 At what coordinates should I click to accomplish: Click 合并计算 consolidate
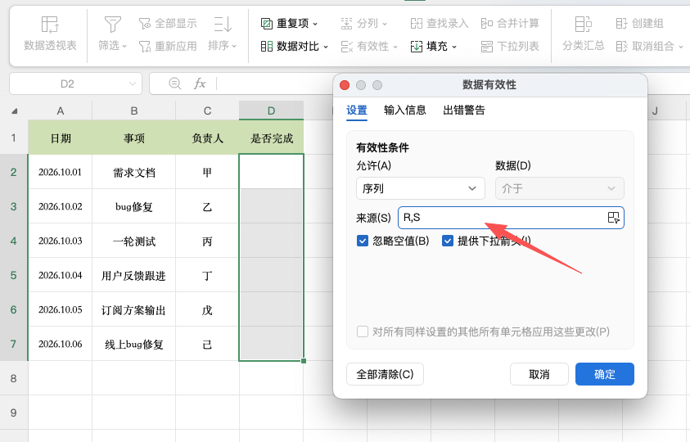pos(510,24)
